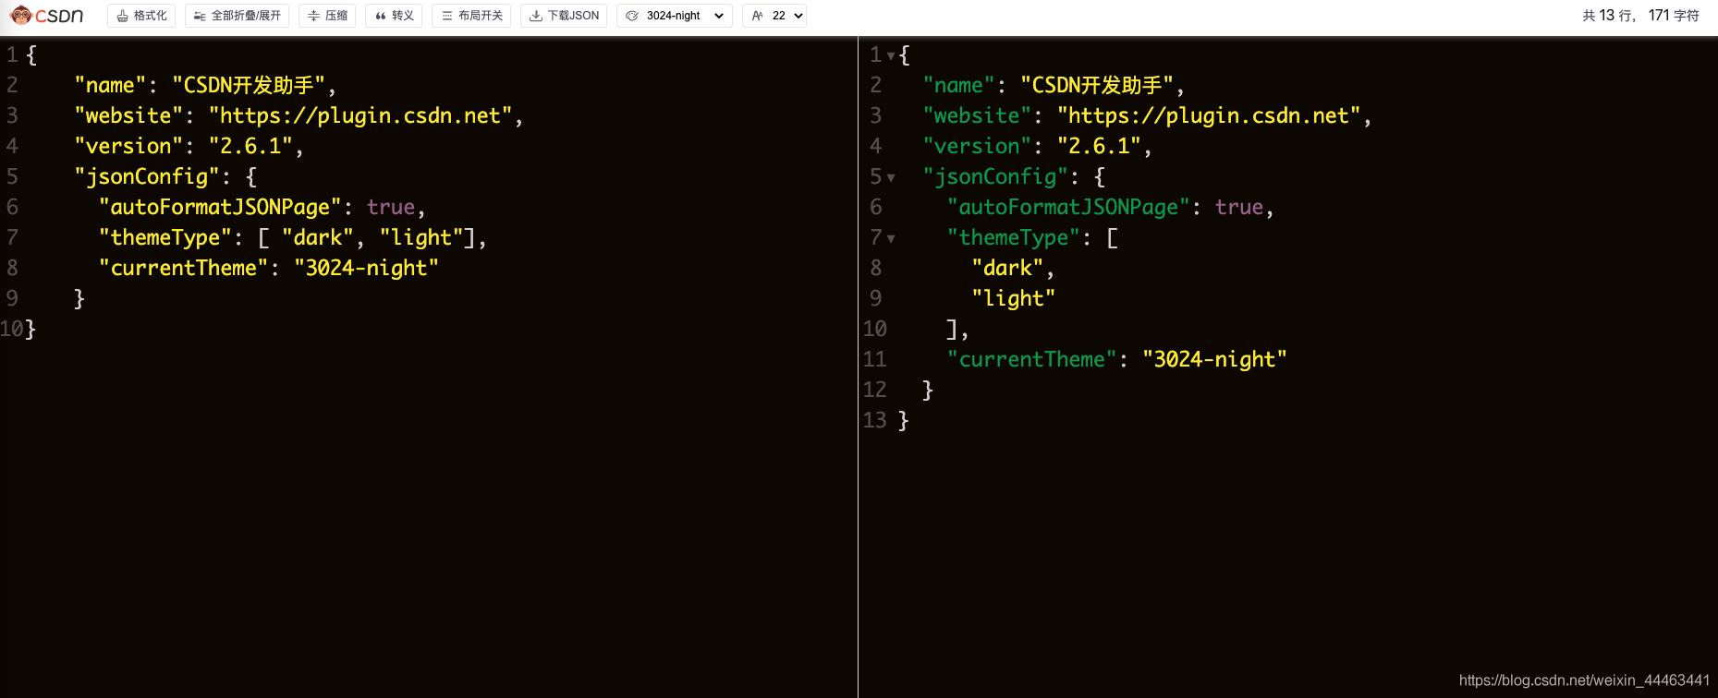Click "light" value on right line 9
The height and width of the screenshot is (698, 1718).
coord(1013,298)
